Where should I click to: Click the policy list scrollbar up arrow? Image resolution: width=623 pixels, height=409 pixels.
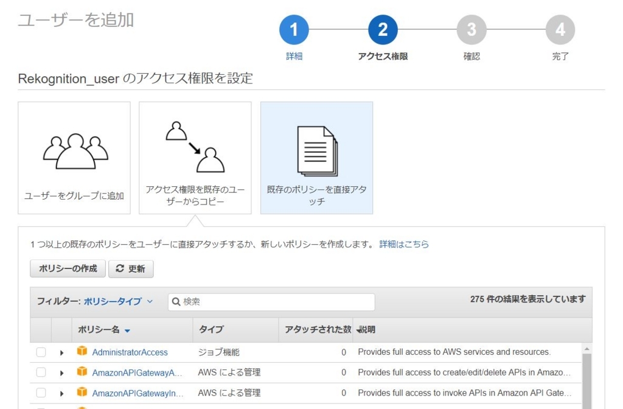click(587, 349)
